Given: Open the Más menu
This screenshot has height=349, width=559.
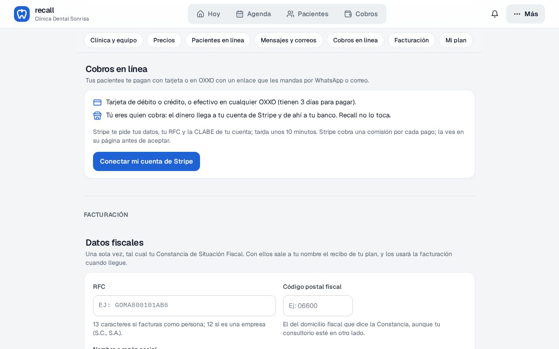Looking at the screenshot, I should tap(525, 14).
